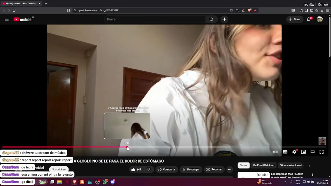The width and height of the screenshot is (331, 186).
Task: Go back in browser history
Action: click(x=4, y=10)
